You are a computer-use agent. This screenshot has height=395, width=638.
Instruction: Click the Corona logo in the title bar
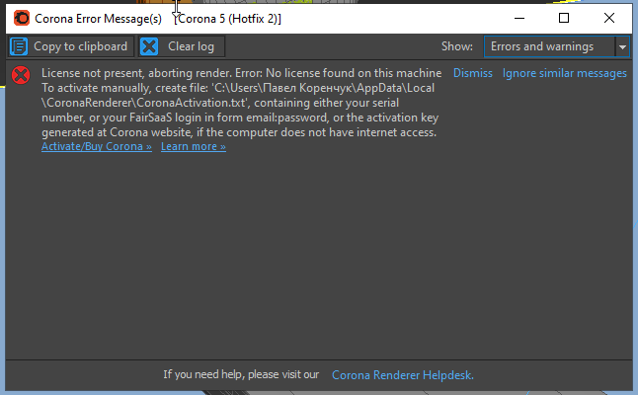pos(22,18)
